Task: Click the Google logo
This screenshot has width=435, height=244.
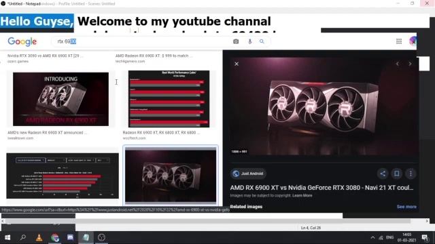Action: (x=22, y=41)
